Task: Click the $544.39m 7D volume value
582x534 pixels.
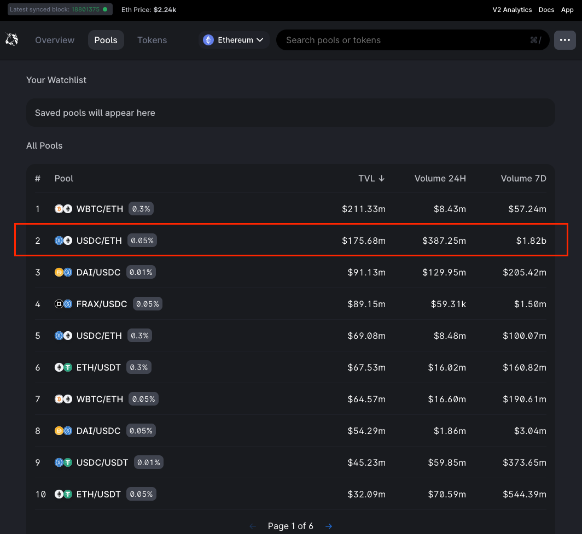Action: click(x=525, y=494)
